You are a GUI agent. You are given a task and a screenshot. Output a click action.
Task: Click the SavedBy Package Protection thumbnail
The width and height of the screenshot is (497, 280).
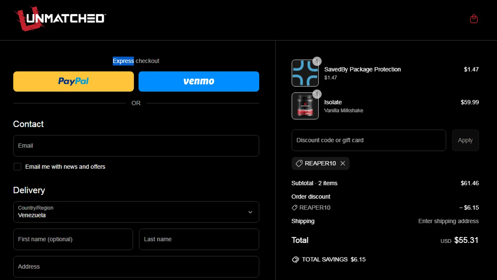305,73
